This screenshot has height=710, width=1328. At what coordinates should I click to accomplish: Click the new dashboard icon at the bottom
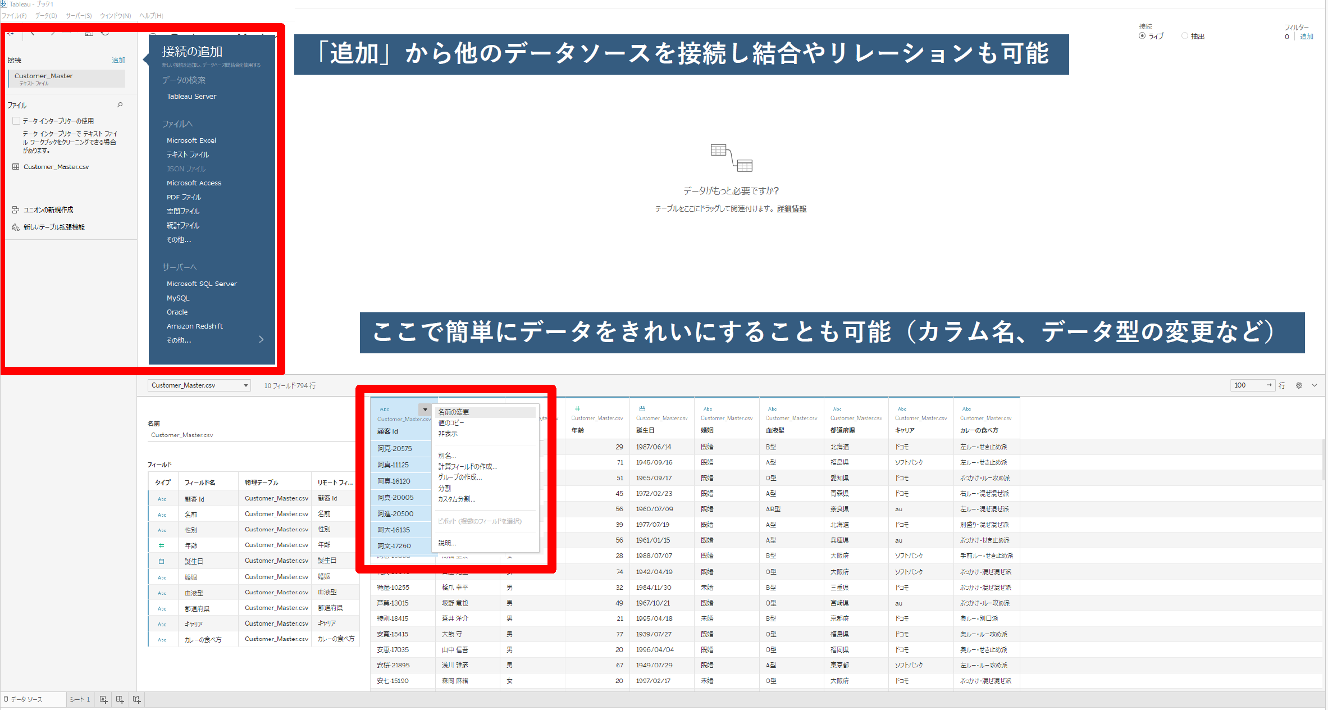pyautogui.click(x=120, y=699)
